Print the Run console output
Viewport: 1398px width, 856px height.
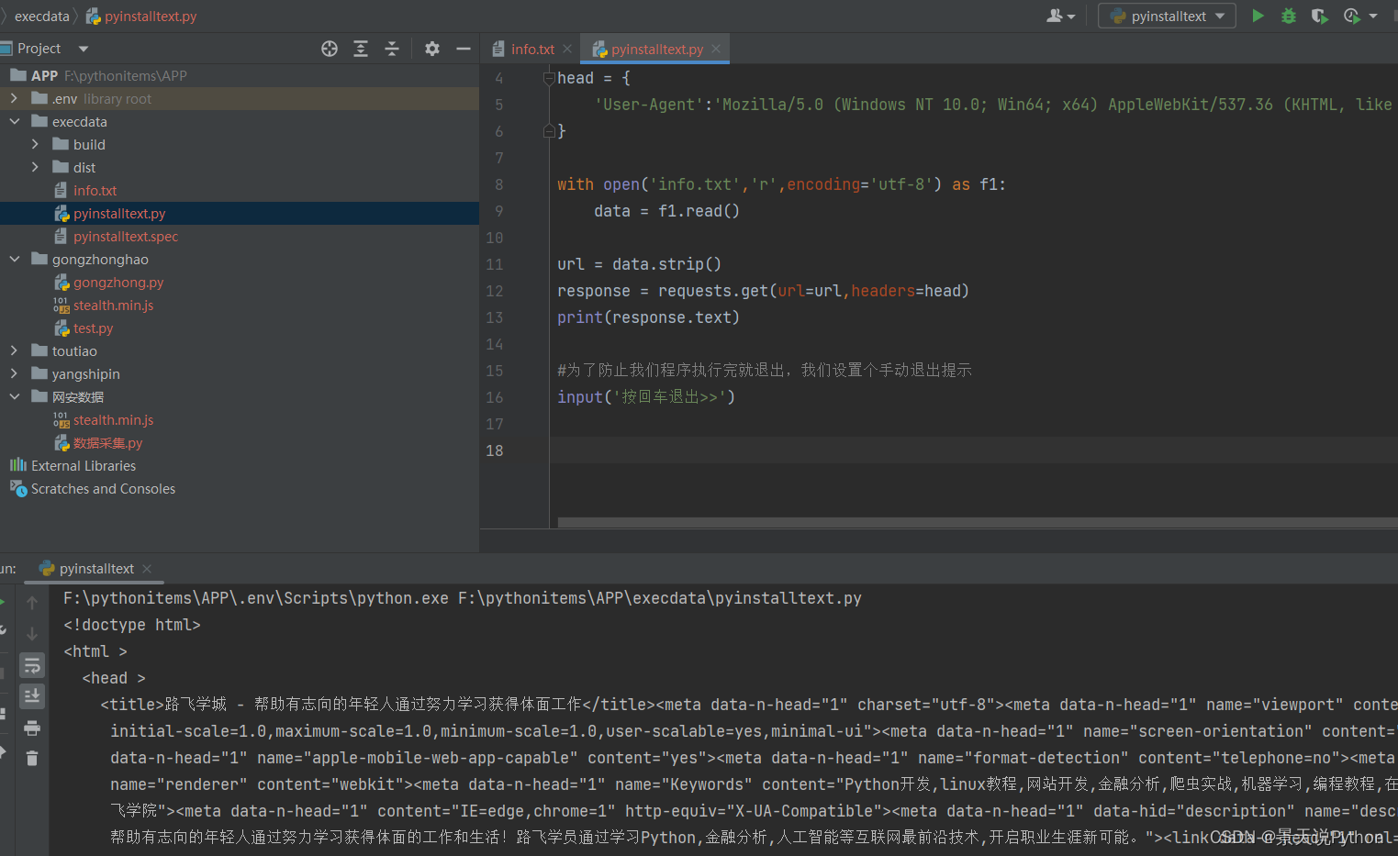click(32, 728)
